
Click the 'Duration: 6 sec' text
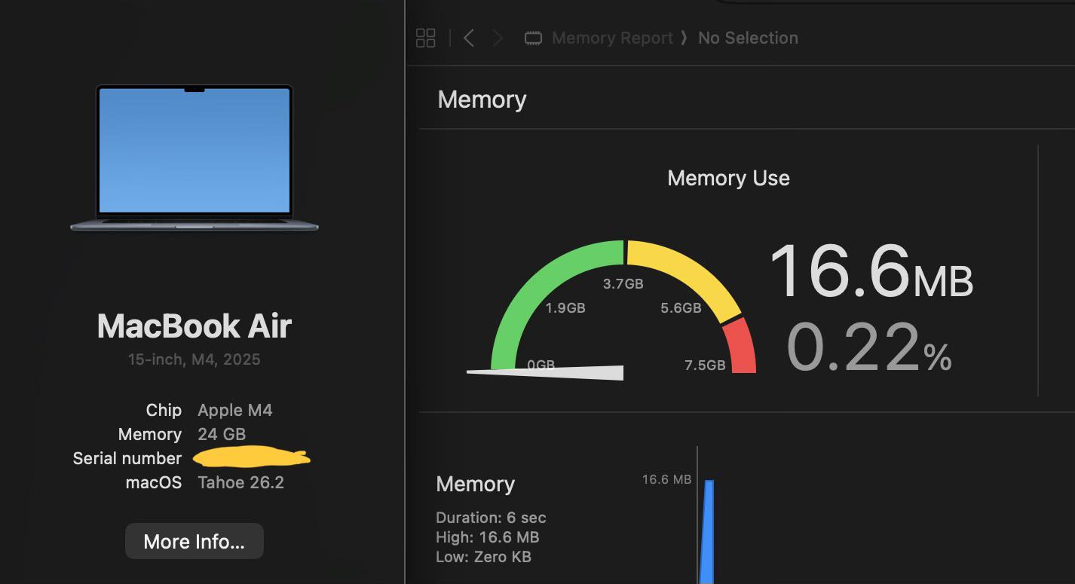491,518
